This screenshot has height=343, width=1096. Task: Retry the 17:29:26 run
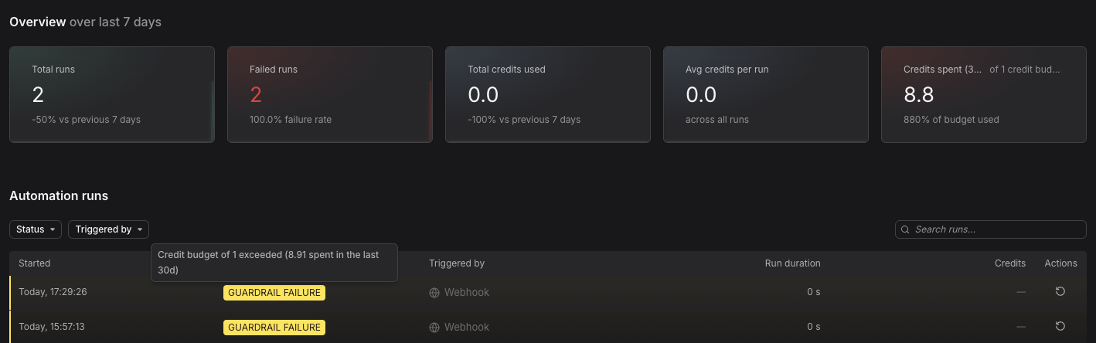coord(1060,291)
